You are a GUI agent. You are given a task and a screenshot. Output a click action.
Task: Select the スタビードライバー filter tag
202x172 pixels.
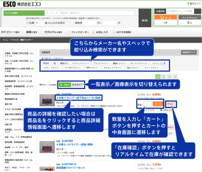(52, 68)
